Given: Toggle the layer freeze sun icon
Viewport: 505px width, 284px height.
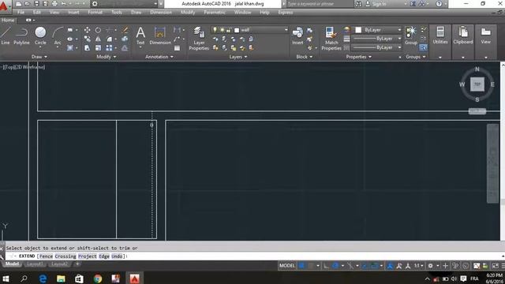Looking at the screenshot, I should click(222, 30).
